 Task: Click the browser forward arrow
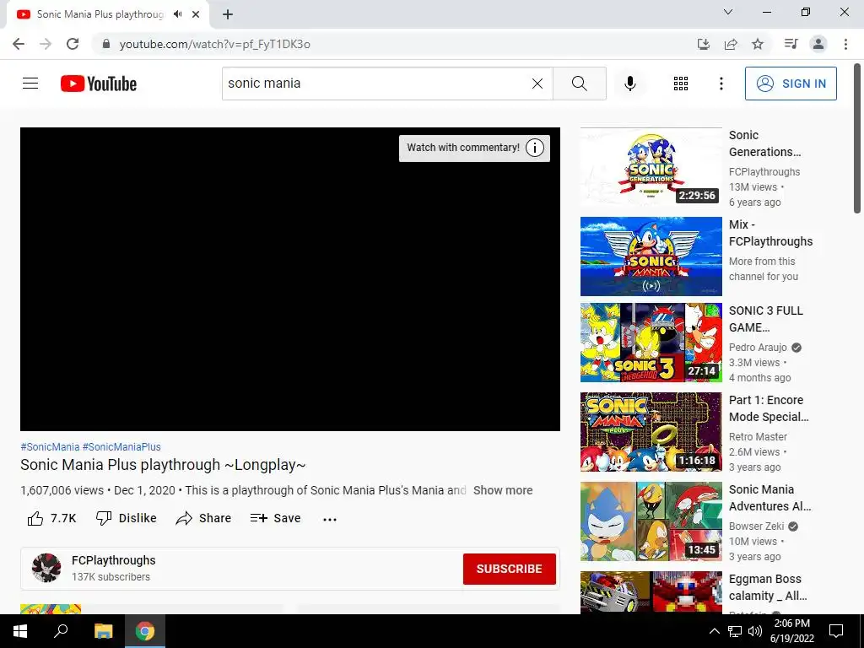point(46,44)
